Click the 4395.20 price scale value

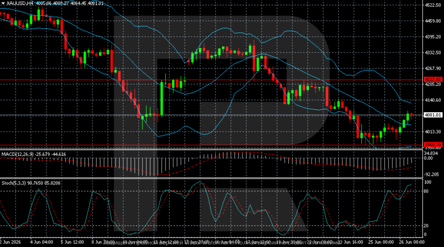point(433,37)
